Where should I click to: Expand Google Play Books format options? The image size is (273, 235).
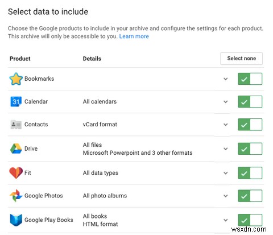coord(226,220)
